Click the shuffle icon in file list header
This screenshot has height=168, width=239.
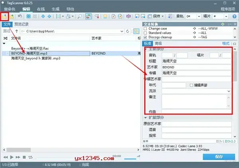point(6,38)
